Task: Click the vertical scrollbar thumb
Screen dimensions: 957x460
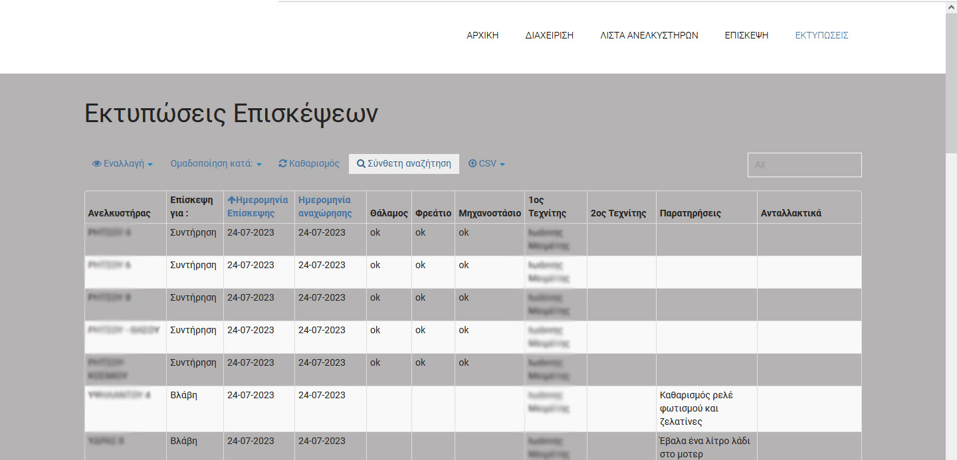Action: (951, 83)
